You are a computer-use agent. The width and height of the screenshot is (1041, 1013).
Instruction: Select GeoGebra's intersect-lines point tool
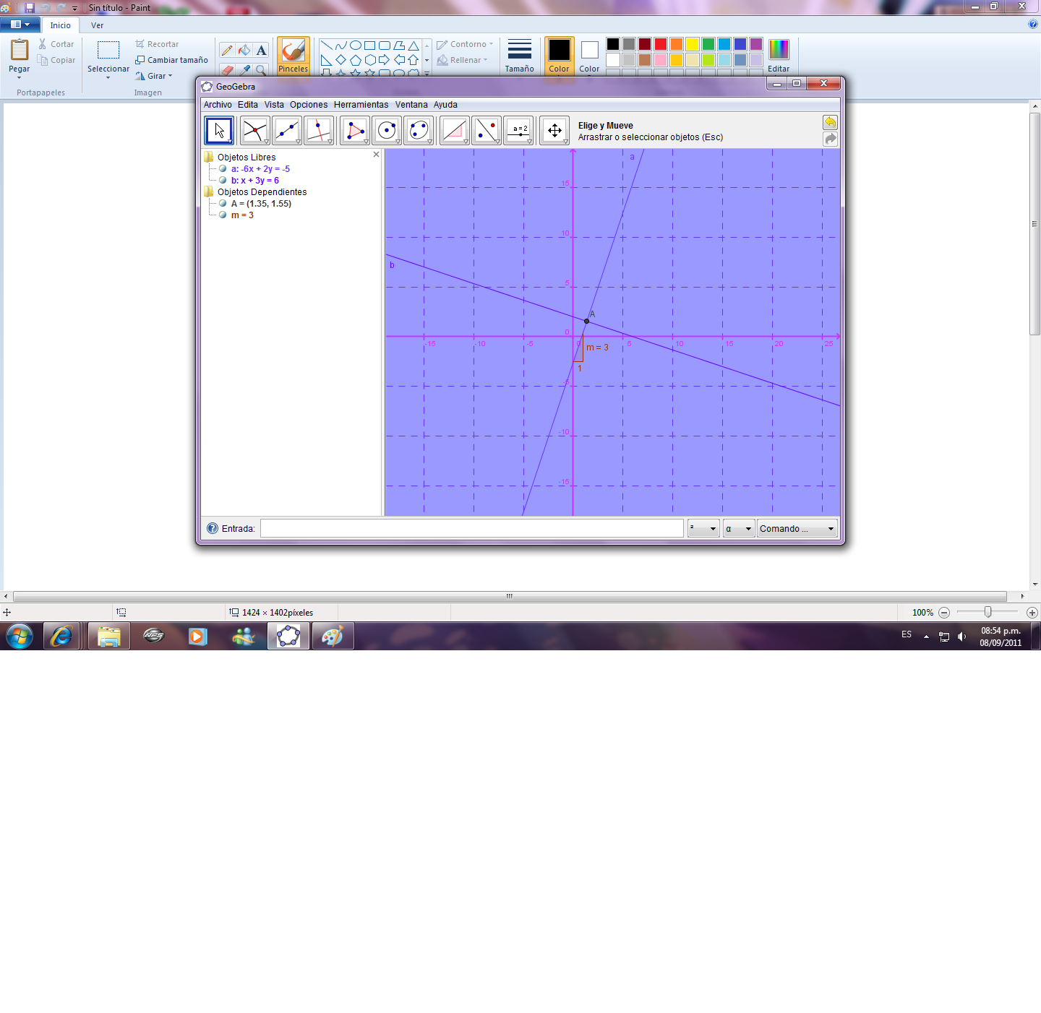coord(255,131)
